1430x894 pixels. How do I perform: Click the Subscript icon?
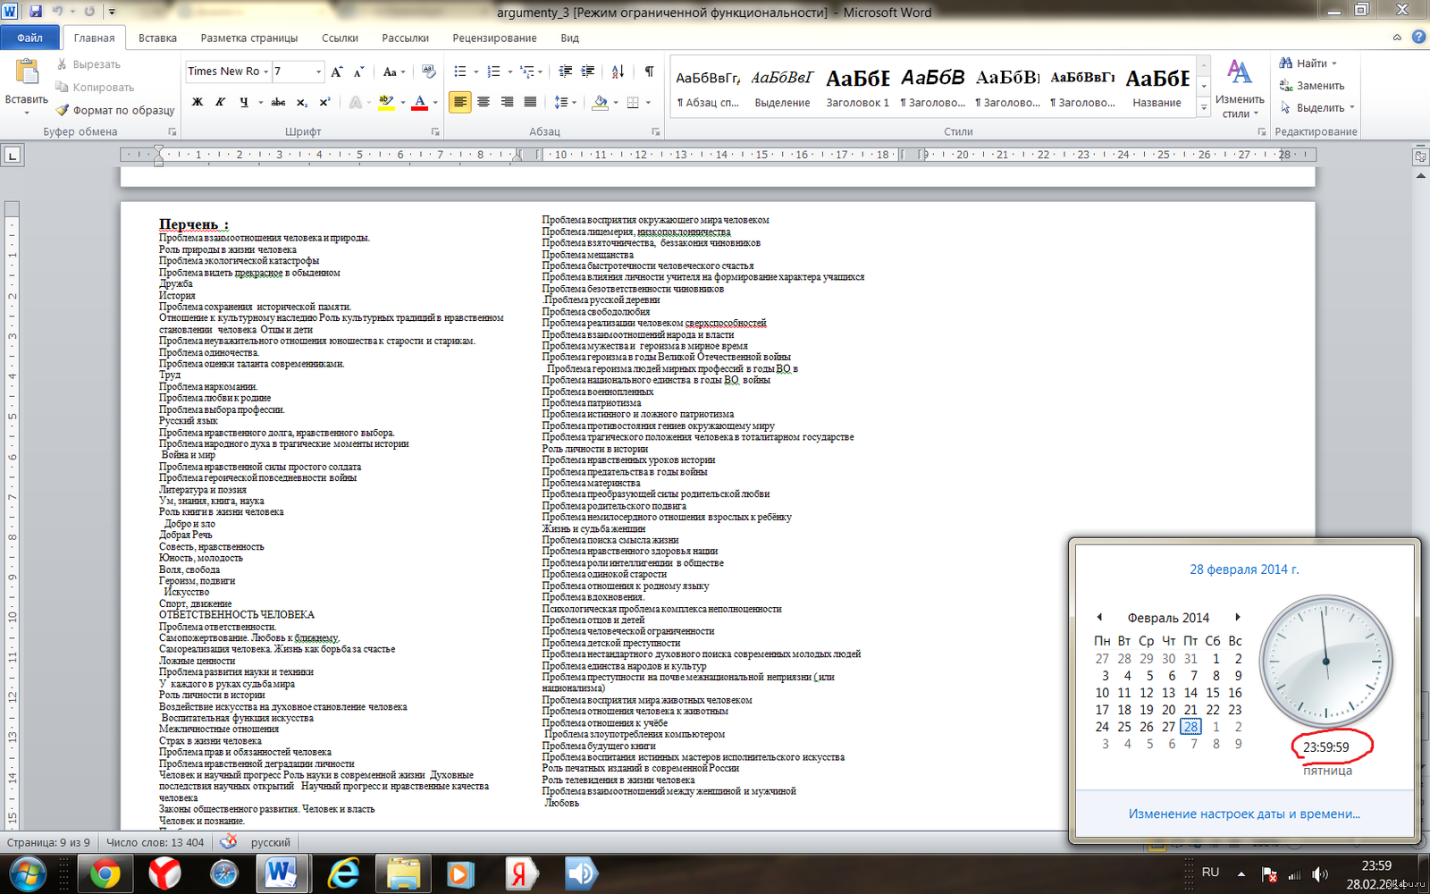tap(302, 102)
